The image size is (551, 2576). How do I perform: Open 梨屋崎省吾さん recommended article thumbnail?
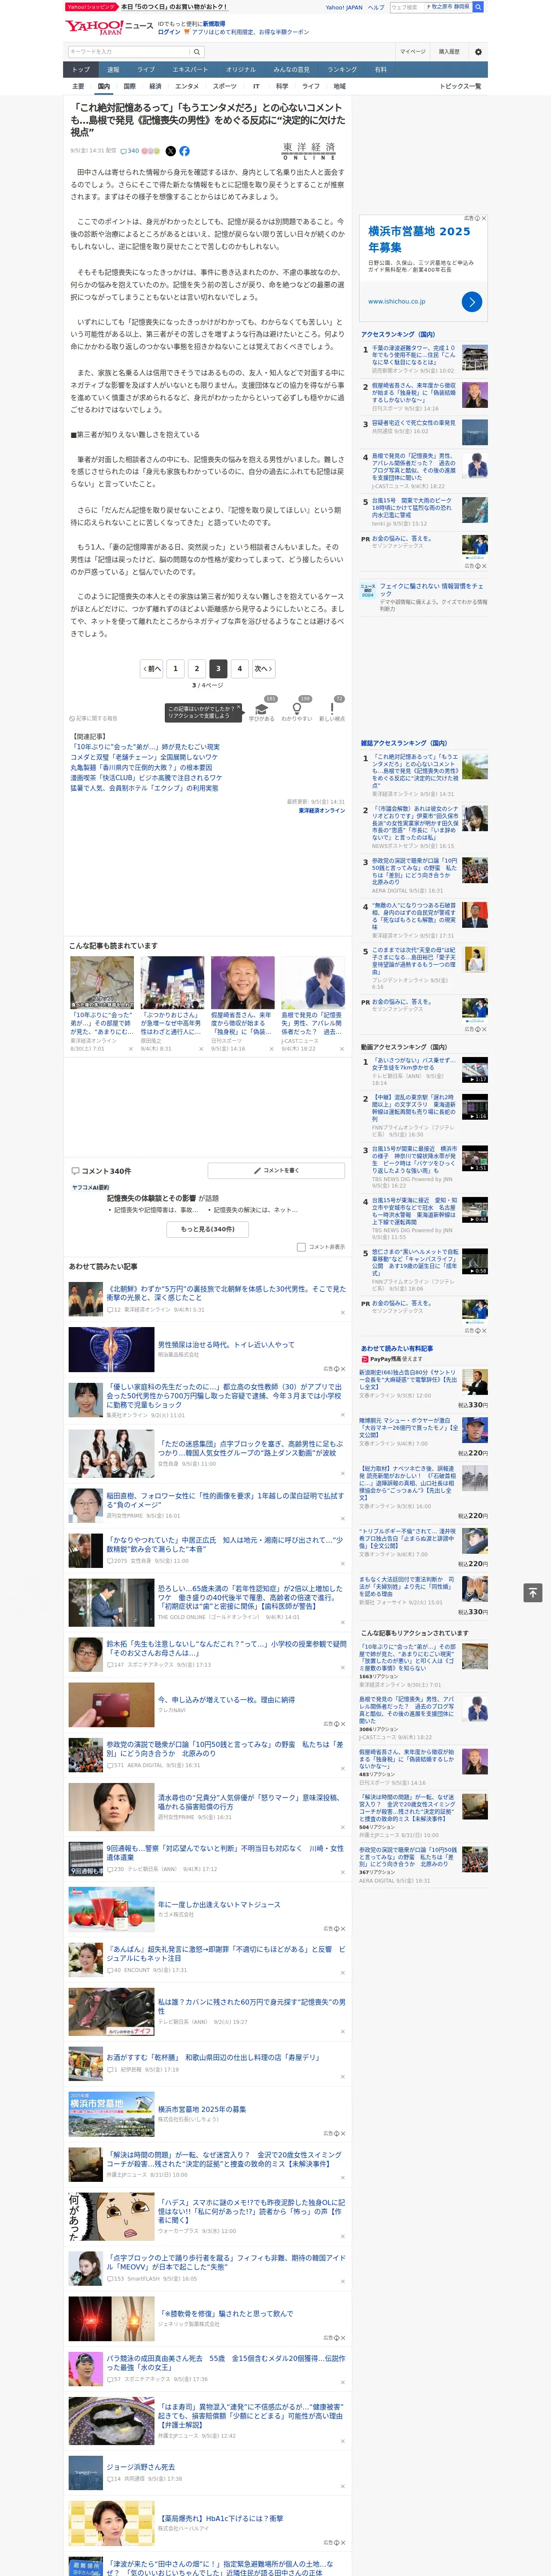pyautogui.click(x=242, y=982)
